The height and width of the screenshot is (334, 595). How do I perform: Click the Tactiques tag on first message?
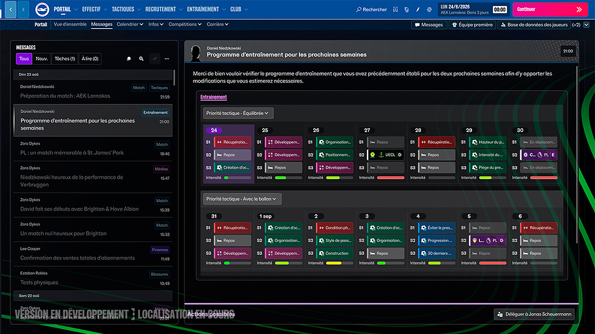pyautogui.click(x=160, y=88)
